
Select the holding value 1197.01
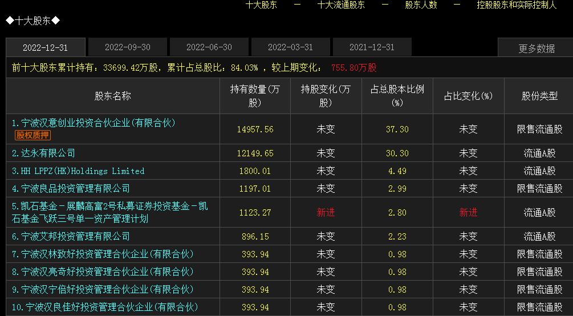click(255, 189)
